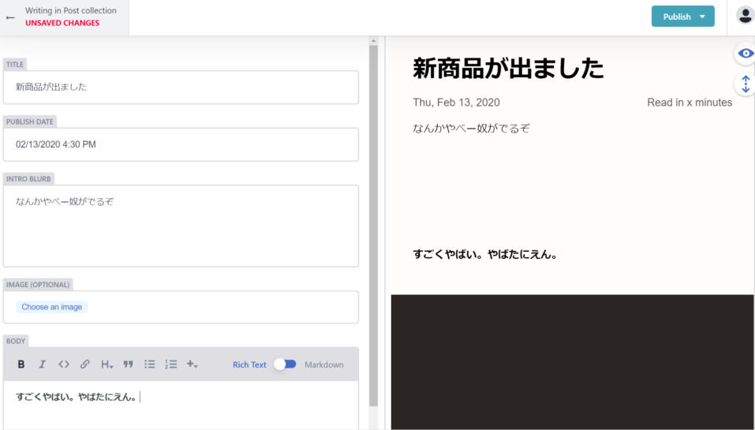The image size is (755, 430).
Task: Click the Bold formatting icon
Action: (21, 365)
